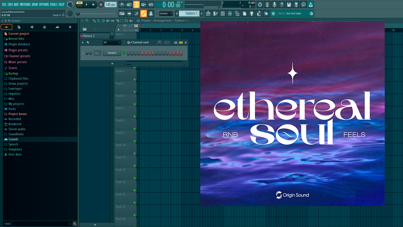Open the Playlist view icon
Viewport: 403px width, 227px height.
208,13
